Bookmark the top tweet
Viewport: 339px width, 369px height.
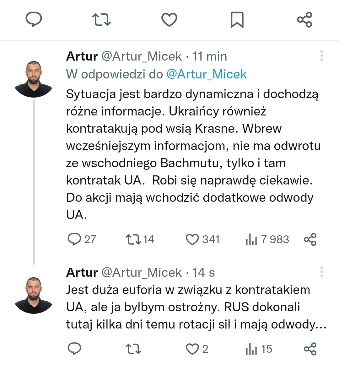click(x=237, y=19)
